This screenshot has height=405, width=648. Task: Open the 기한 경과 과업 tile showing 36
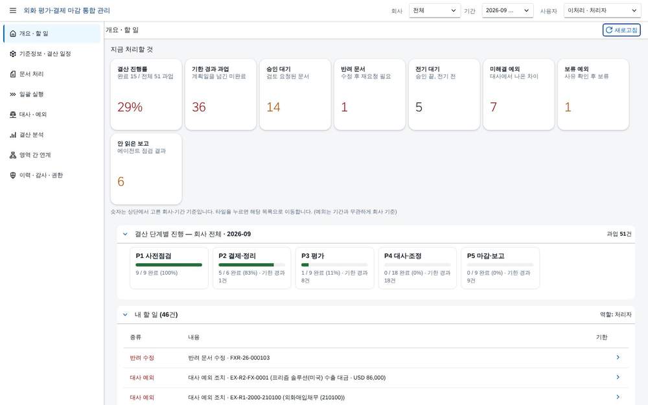[x=221, y=94]
